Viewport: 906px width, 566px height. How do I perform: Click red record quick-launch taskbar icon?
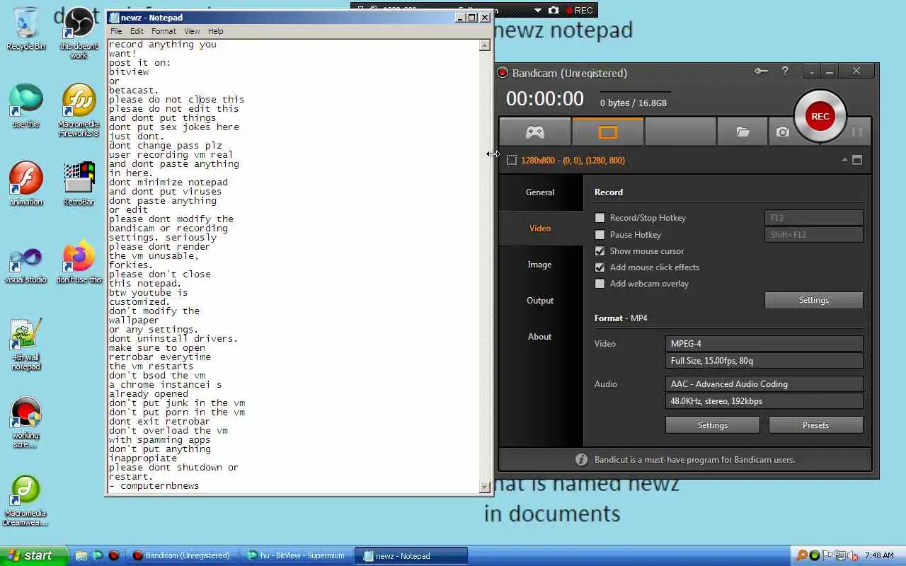[x=113, y=555]
